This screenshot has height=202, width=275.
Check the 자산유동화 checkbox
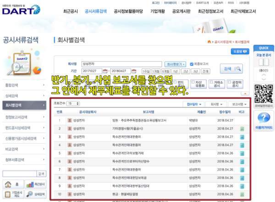pos(193,82)
